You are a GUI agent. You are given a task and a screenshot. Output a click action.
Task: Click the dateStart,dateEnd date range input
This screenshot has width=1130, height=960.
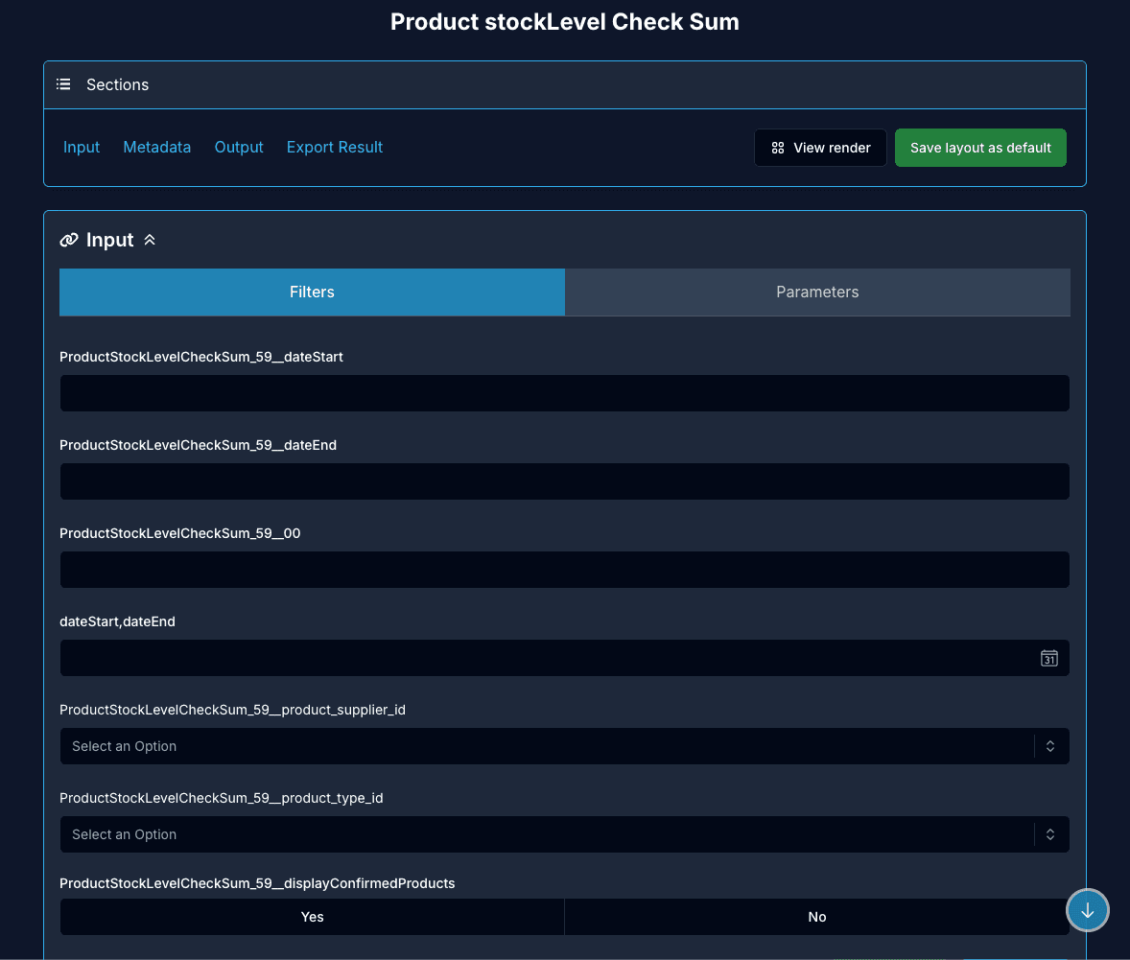point(564,658)
